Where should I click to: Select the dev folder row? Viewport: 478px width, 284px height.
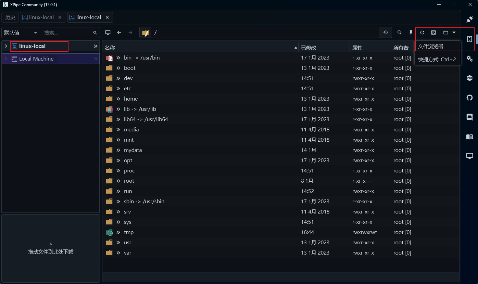click(x=280, y=78)
